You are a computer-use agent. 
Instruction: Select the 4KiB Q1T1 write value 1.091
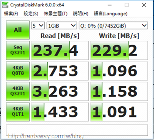(119, 112)
